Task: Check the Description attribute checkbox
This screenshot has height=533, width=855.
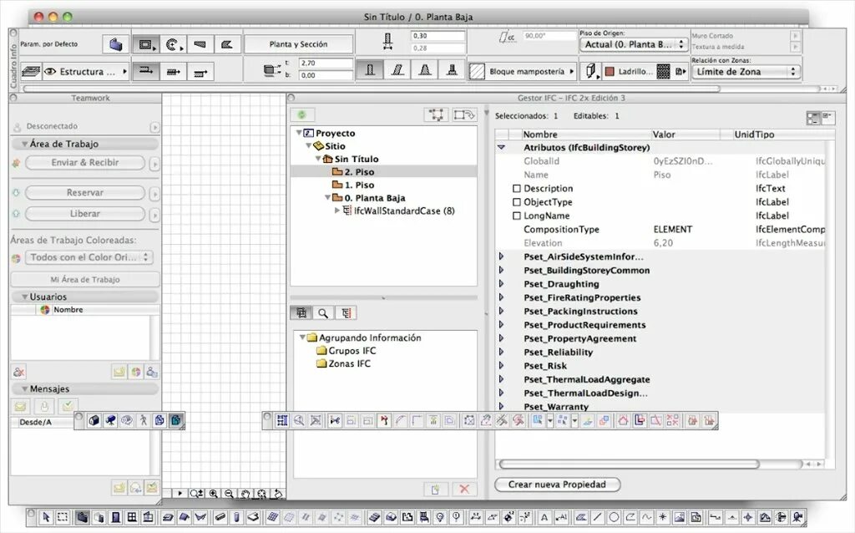Action: pos(517,188)
